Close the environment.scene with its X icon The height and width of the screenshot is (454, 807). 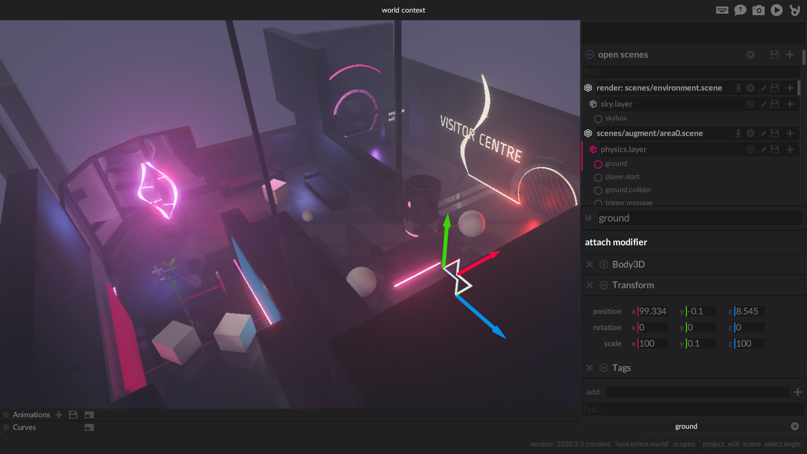tap(751, 88)
